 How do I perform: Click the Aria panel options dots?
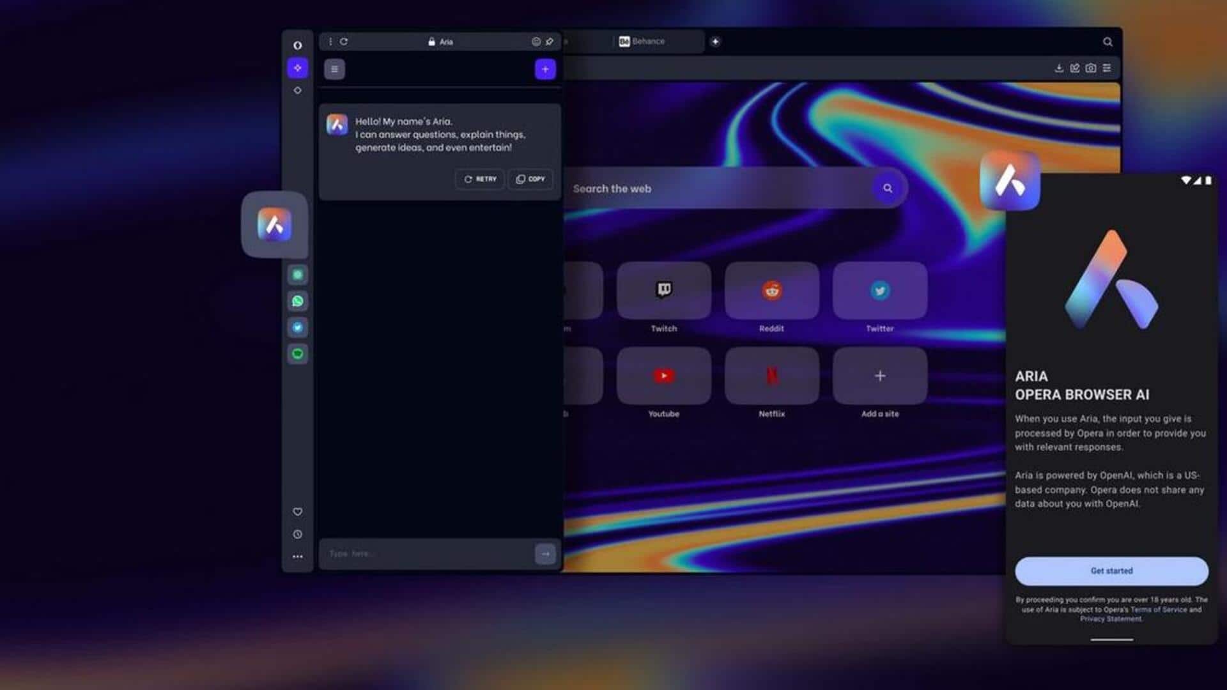pyautogui.click(x=330, y=42)
